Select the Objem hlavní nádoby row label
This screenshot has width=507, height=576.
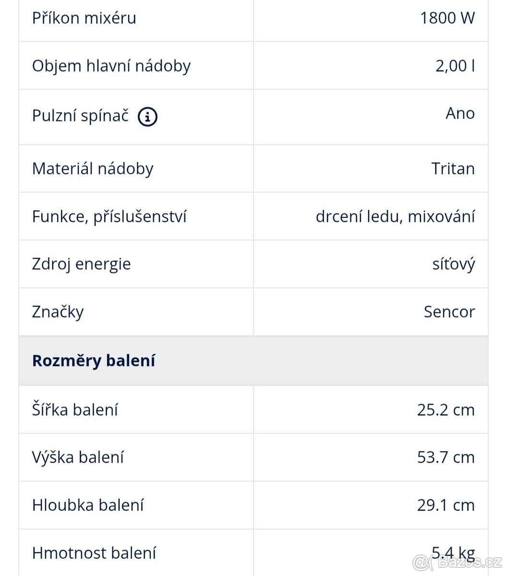111,66
